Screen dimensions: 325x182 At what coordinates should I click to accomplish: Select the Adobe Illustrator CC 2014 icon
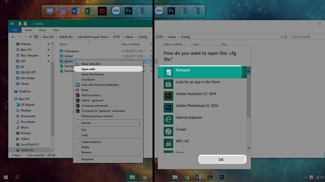pyautogui.click(x=168, y=95)
